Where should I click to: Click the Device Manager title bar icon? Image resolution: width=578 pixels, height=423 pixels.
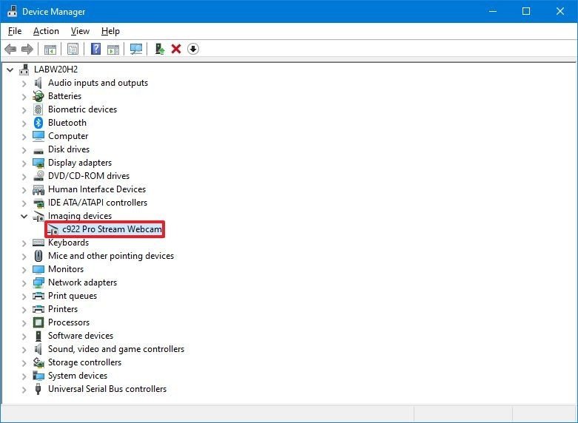point(12,11)
